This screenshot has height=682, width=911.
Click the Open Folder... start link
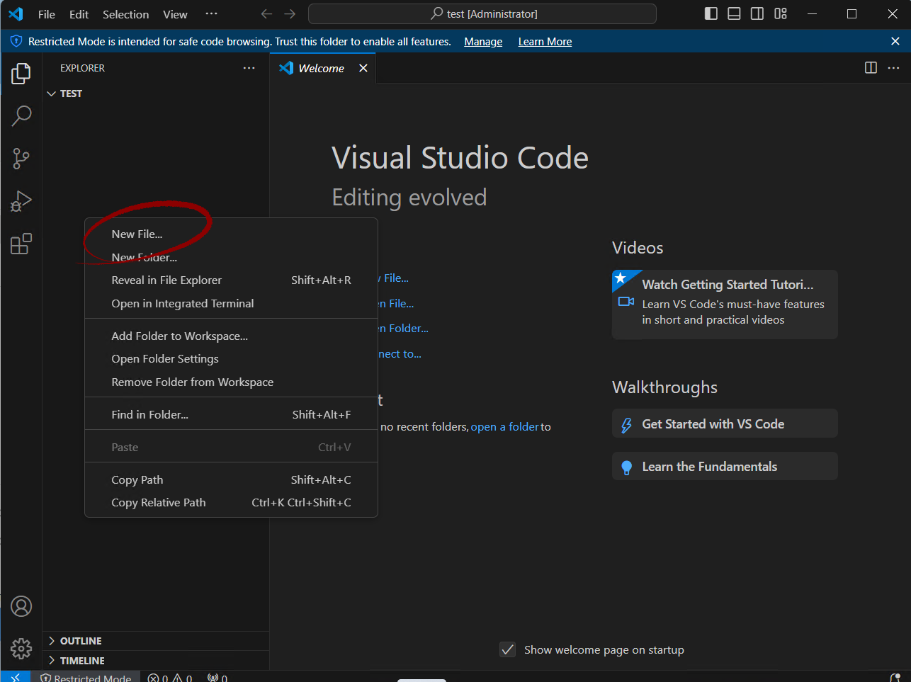click(403, 329)
